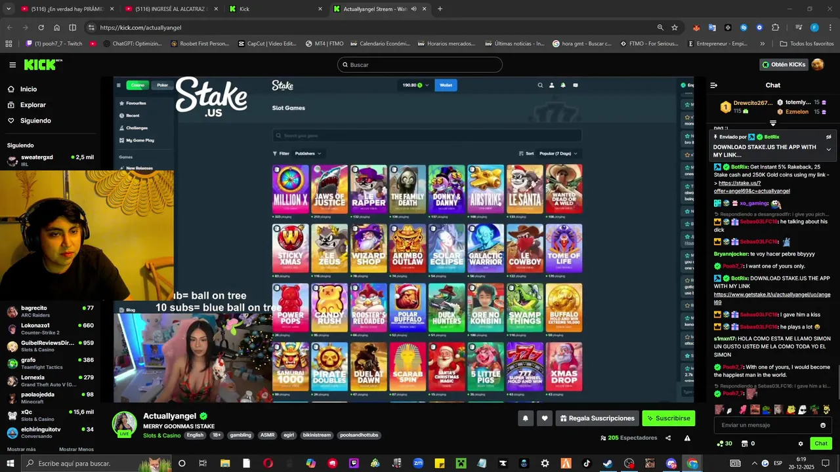840x472 pixels.
Task: Toggle Chrome split view icon
Action: click(72, 28)
